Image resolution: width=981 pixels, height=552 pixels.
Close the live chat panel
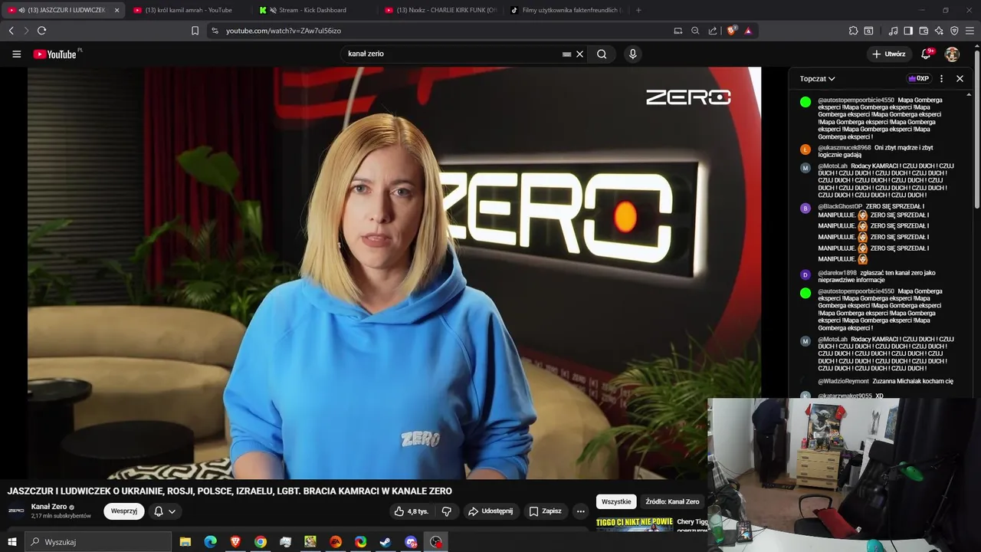960,78
